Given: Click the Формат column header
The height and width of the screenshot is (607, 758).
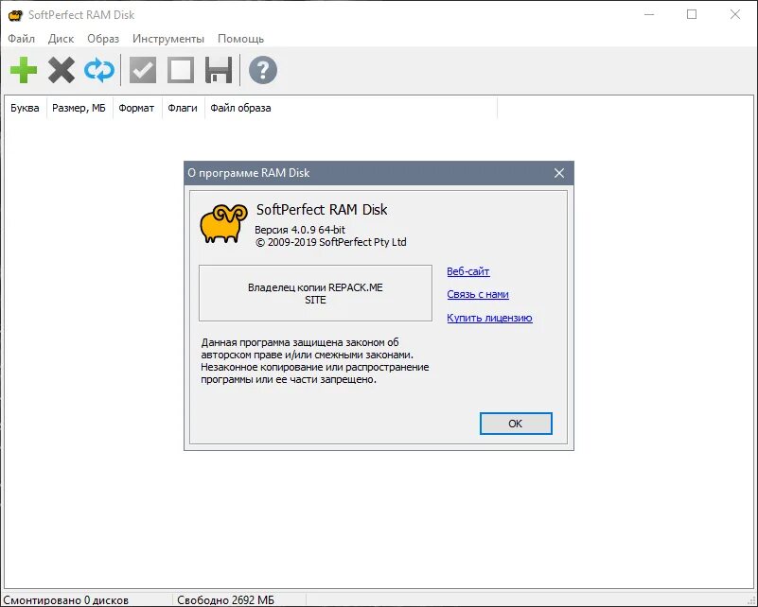Looking at the screenshot, I should pyautogui.click(x=136, y=108).
